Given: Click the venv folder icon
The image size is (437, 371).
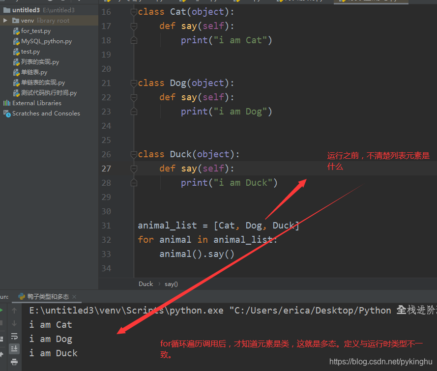Looking at the screenshot, I should point(16,21).
